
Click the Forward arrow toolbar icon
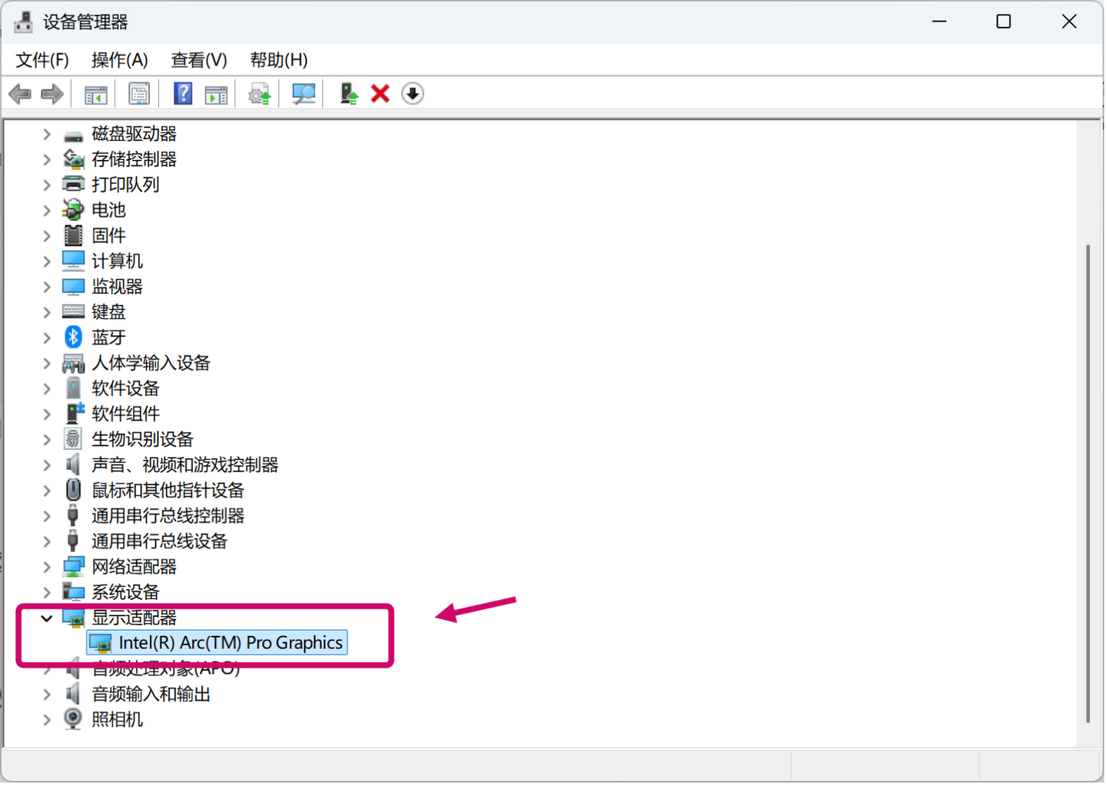[52, 95]
